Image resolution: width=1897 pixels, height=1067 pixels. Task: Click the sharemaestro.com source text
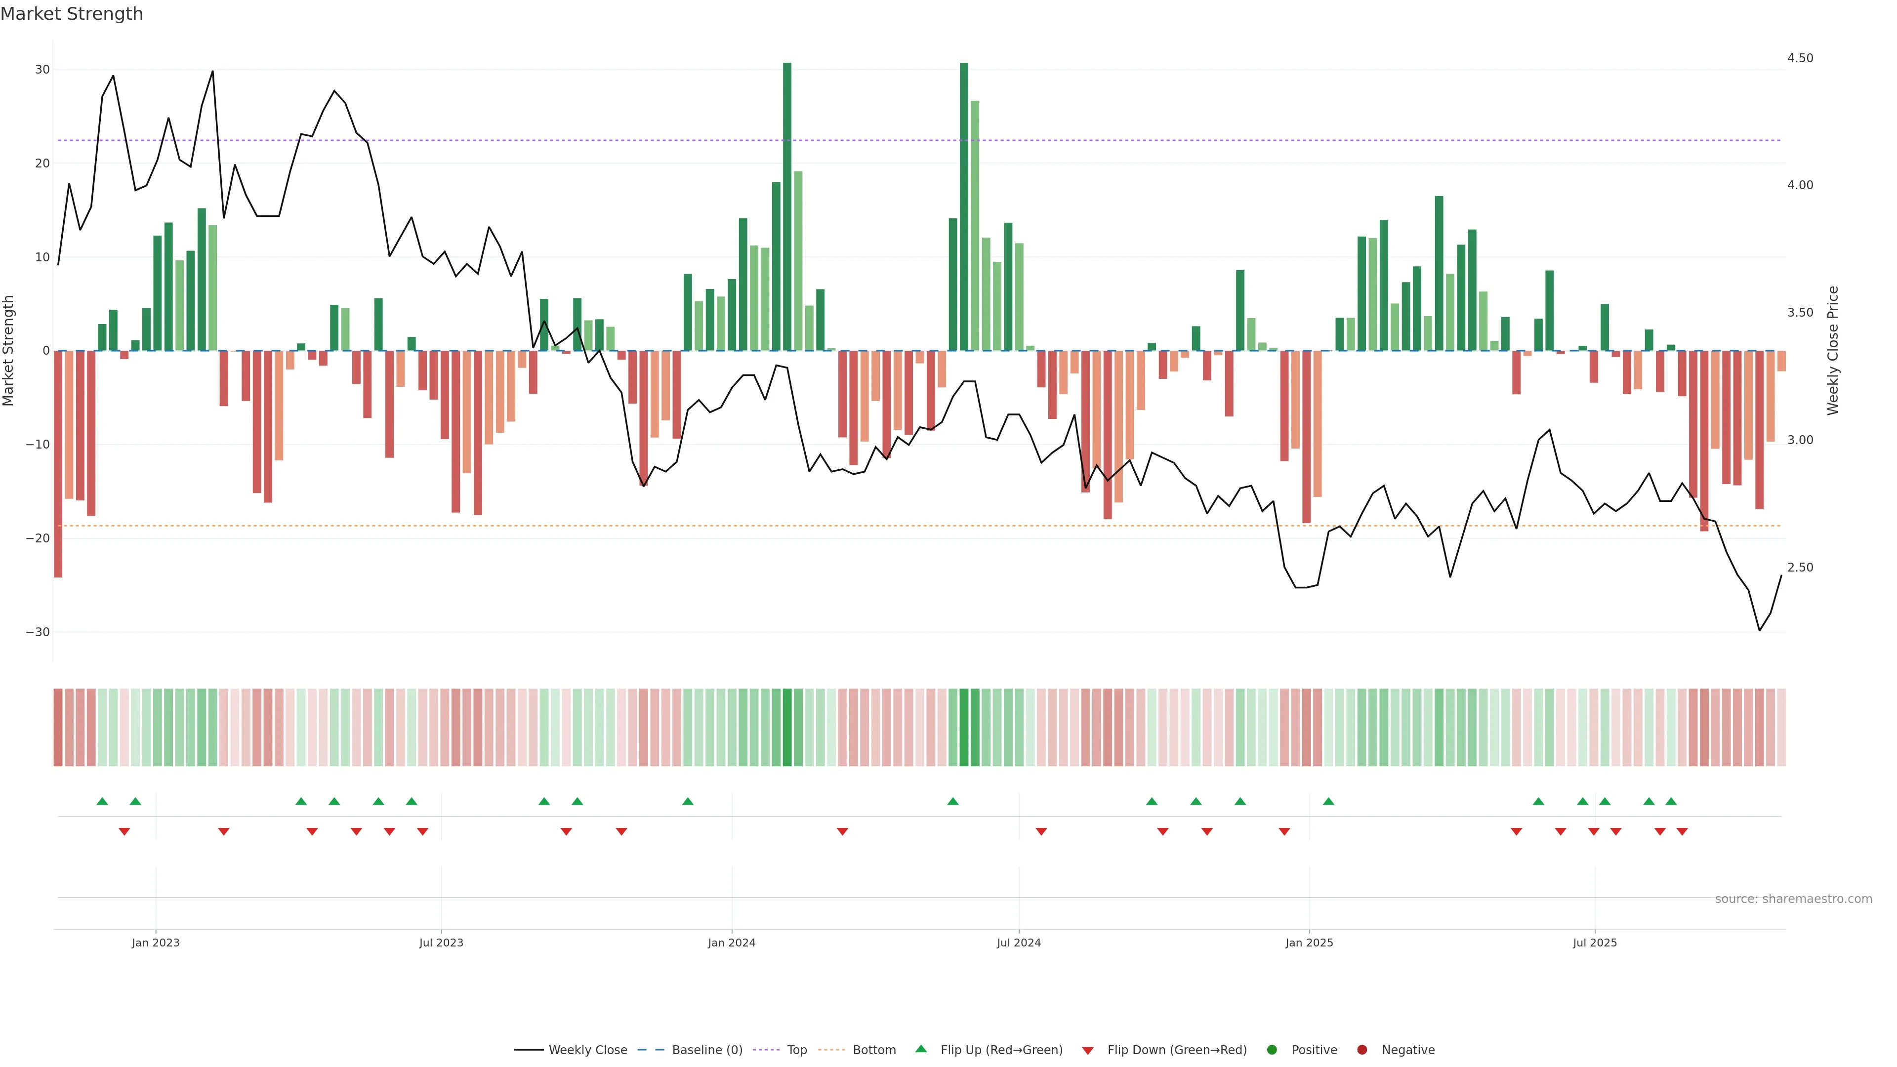pyautogui.click(x=1793, y=899)
